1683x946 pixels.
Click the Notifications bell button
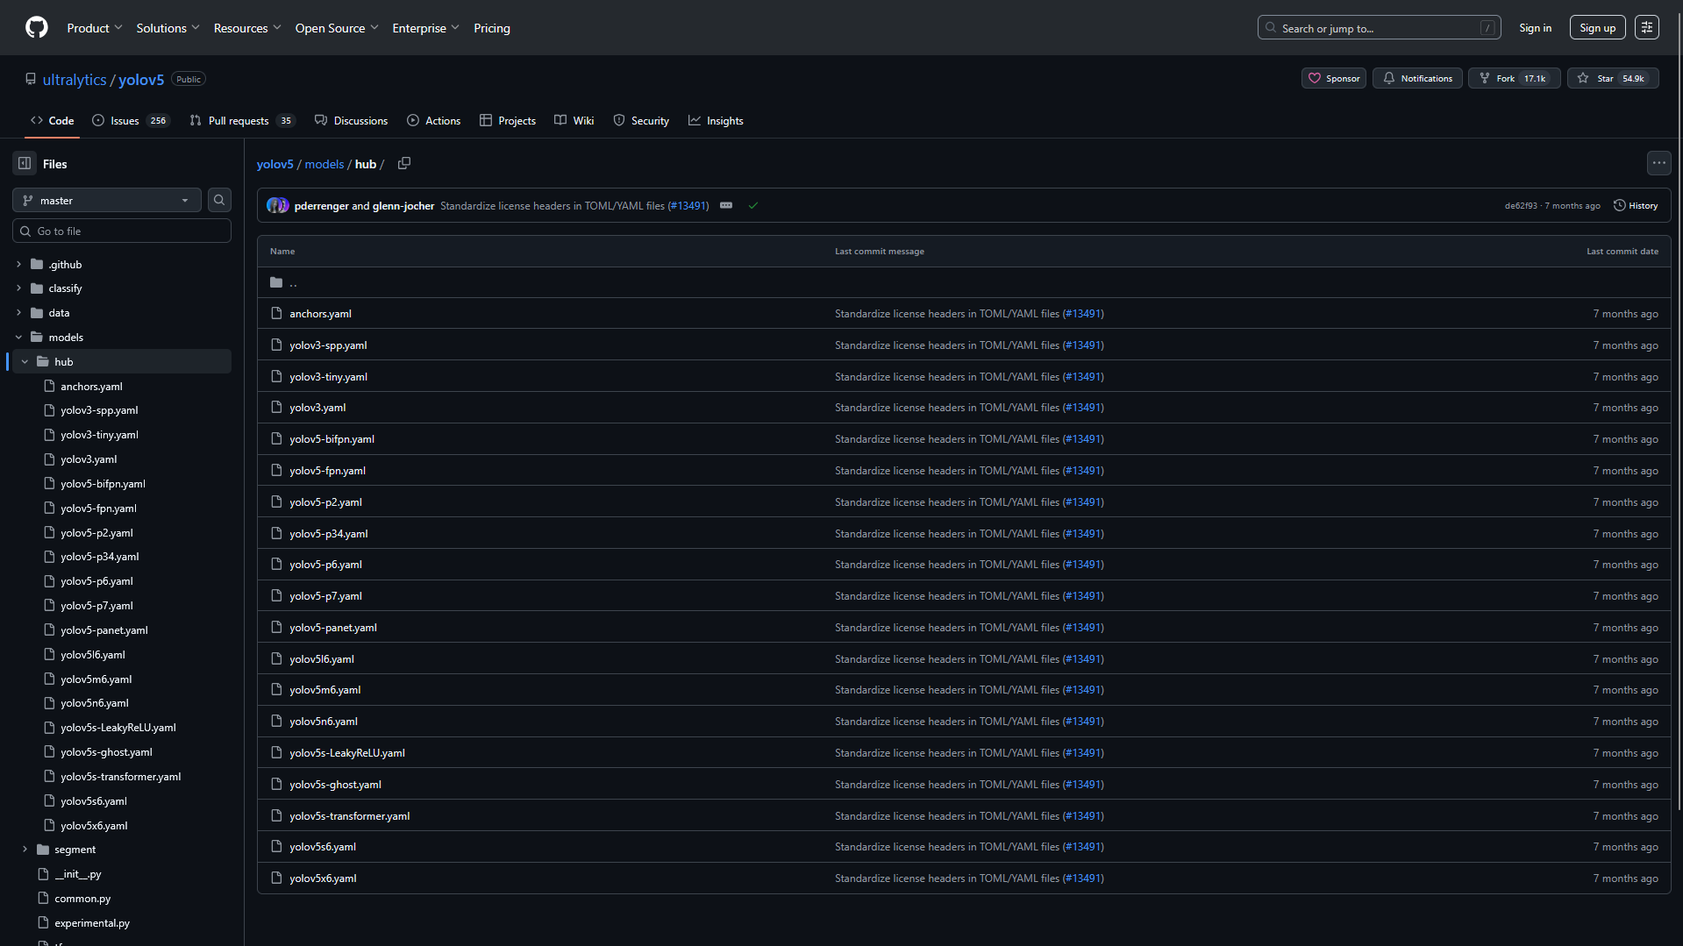(x=1417, y=79)
